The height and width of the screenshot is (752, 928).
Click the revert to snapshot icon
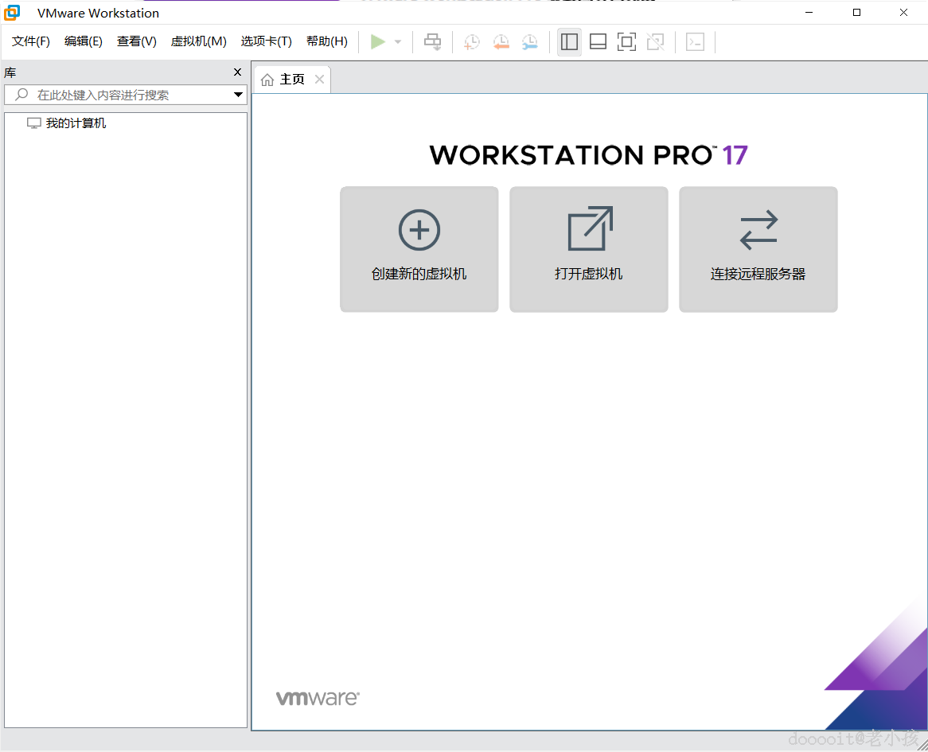(x=501, y=42)
